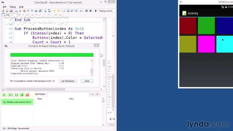This screenshot has height=131, width=233.
Task: Tap the magenta color square in emulator
Action: pos(206,44)
